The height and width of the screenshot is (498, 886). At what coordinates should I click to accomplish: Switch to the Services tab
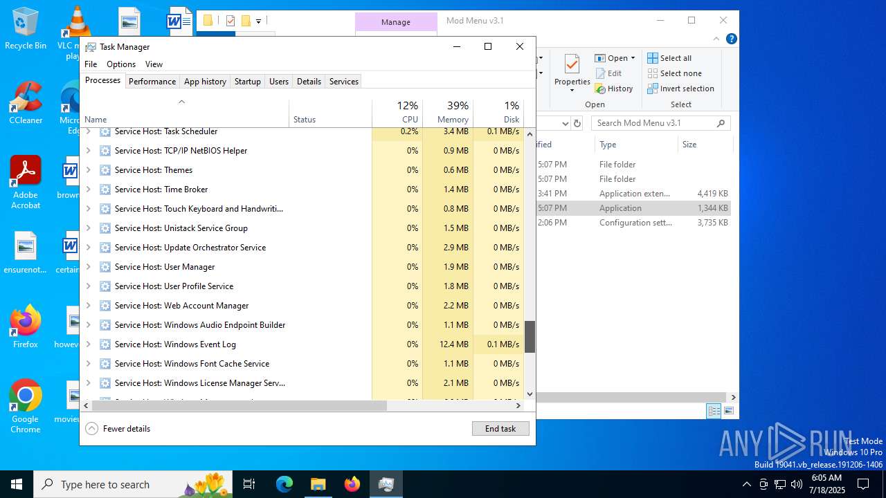344,82
